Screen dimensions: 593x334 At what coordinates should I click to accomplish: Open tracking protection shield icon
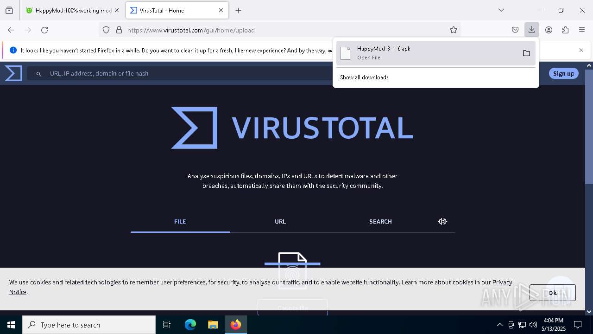click(106, 30)
